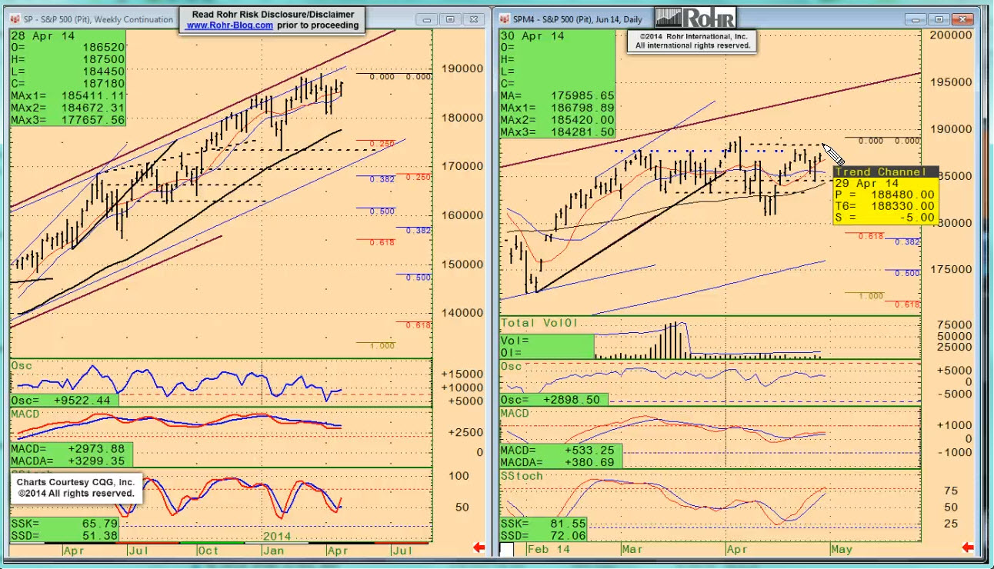
Task: Click the MACD label in weekly chart
Action: [27, 414]
